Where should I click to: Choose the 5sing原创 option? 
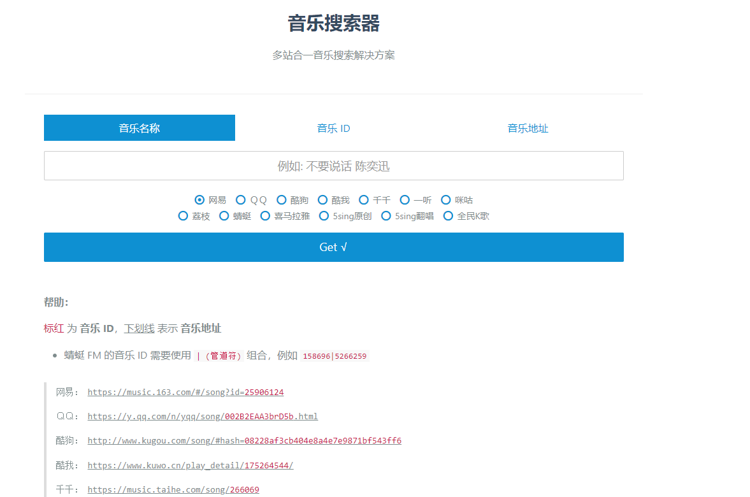coord(324,216)
